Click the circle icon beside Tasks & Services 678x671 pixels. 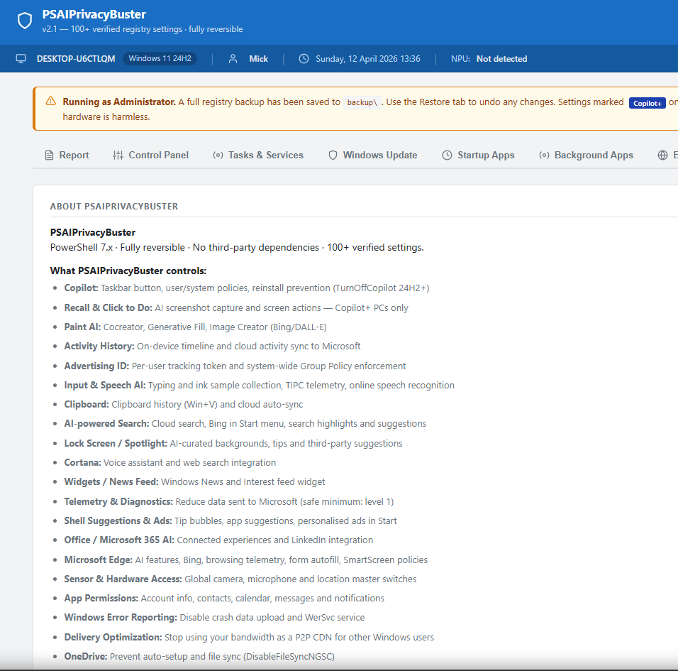point(218,155)
